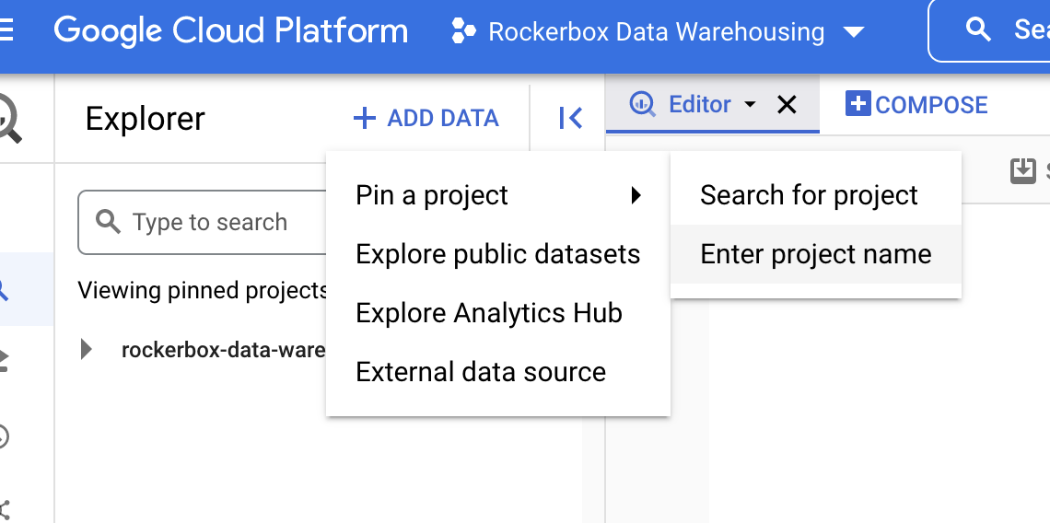This screenshot has width=1050, height=523.
Task: Choose Explore public datasets
Action: [498, 254]
